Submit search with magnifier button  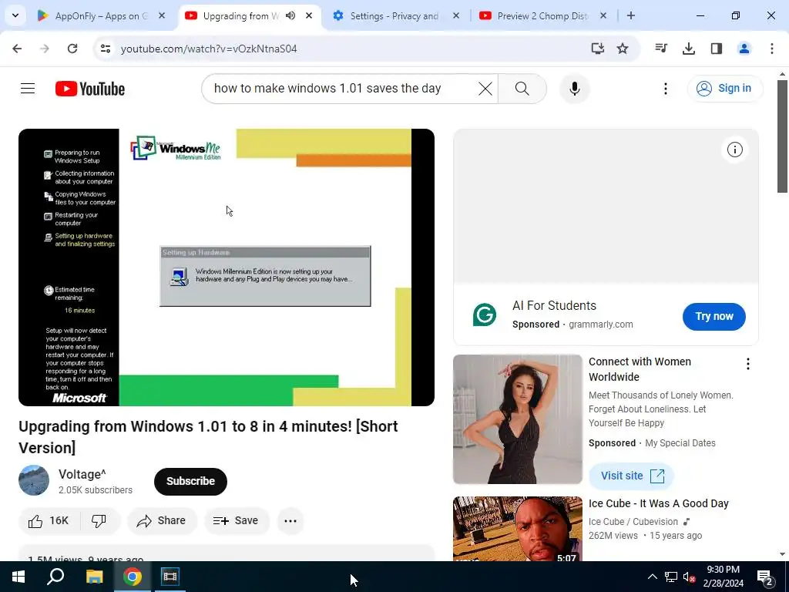pos(522,89)
